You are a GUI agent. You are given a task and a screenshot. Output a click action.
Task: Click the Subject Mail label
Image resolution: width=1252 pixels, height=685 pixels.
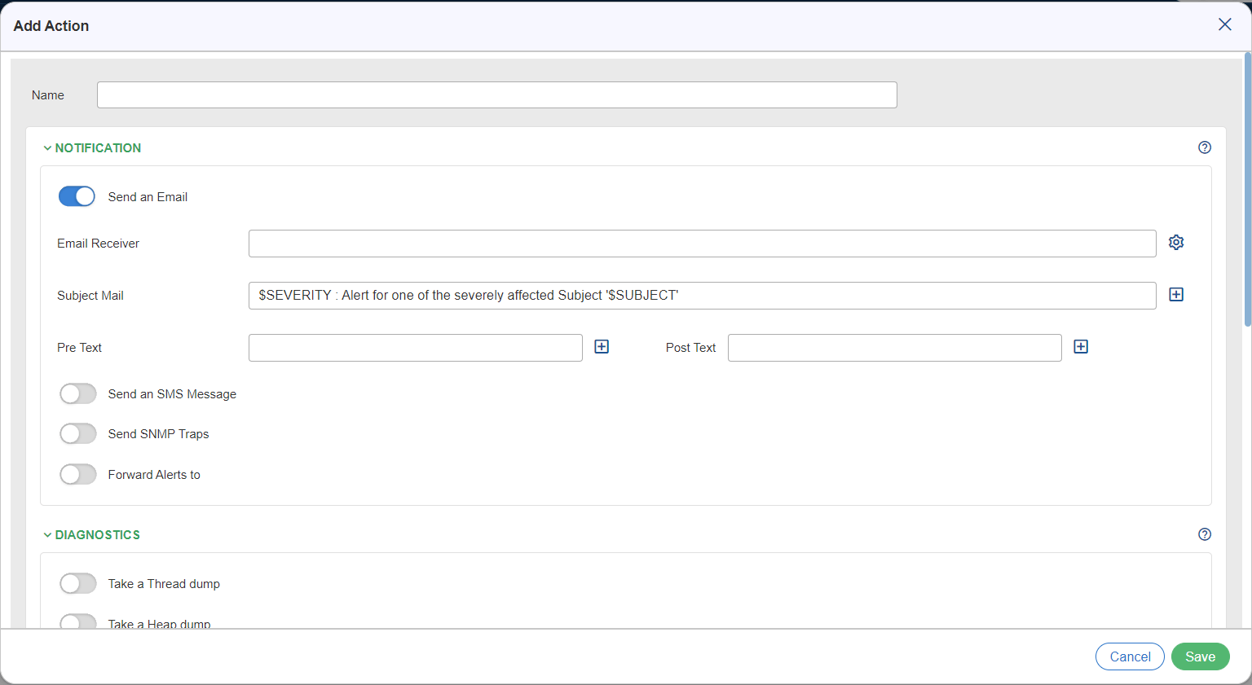pos(90,296)
